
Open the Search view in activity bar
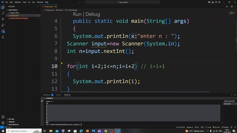[3, 13]
